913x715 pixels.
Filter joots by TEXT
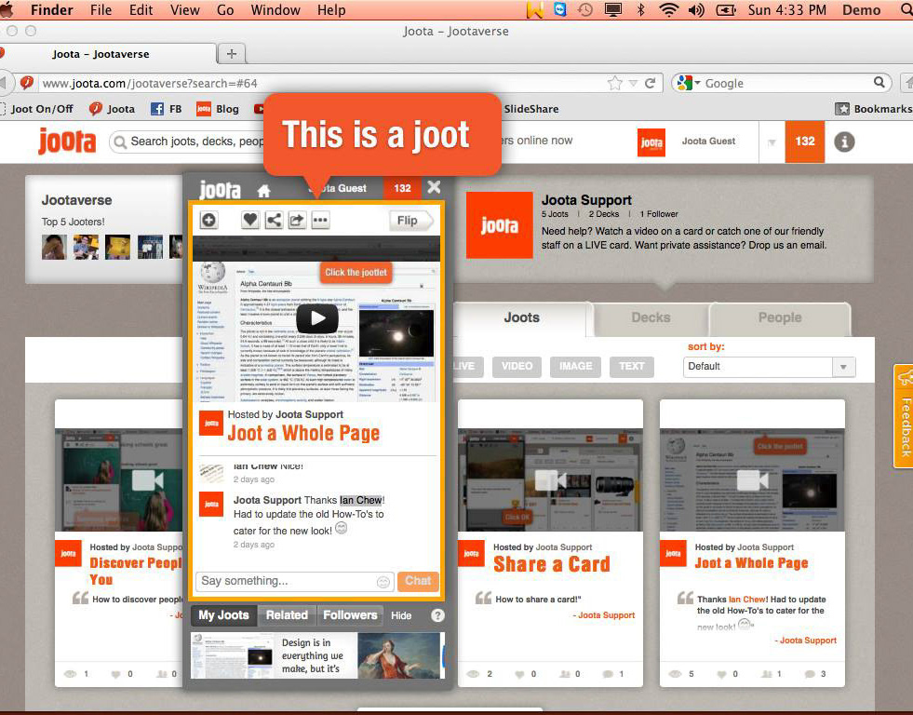632,366
